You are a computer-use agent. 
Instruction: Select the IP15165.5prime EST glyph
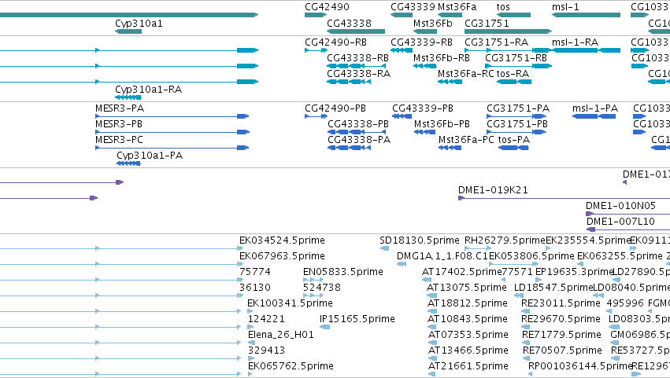(x=324, y=327)
